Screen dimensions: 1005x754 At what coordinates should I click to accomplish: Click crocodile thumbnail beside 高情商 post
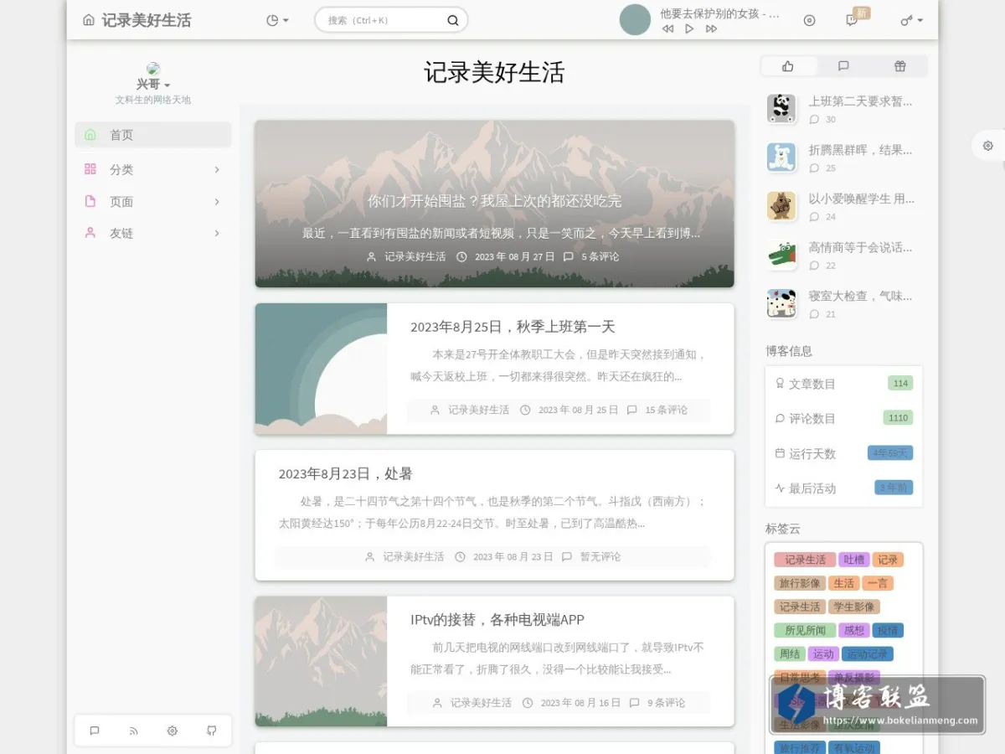coord(781,254)
